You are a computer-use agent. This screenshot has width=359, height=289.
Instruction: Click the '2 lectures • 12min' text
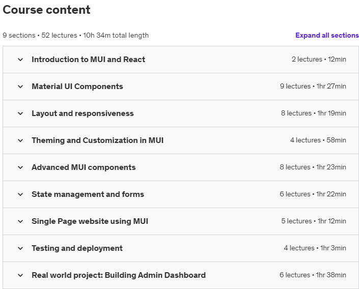pos(319,60)
